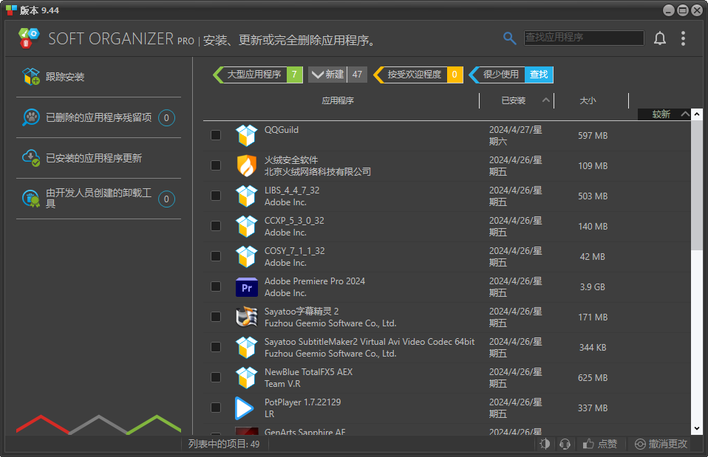The height and width of the screenshot is (457, 708).
Task: Select the NewBlue TotalFX5 AEX checkbox
Action: 216,377
